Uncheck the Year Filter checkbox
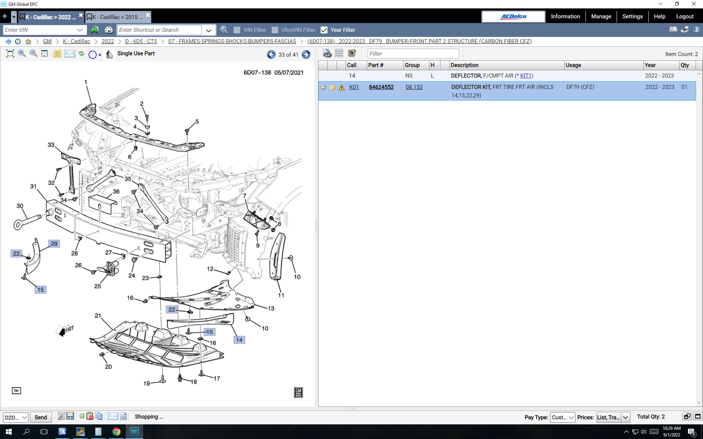703x439 pixels. 324,30
